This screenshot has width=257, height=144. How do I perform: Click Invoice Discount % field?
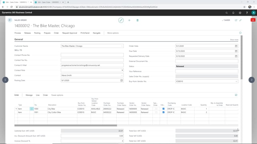[x=92, y=141]
